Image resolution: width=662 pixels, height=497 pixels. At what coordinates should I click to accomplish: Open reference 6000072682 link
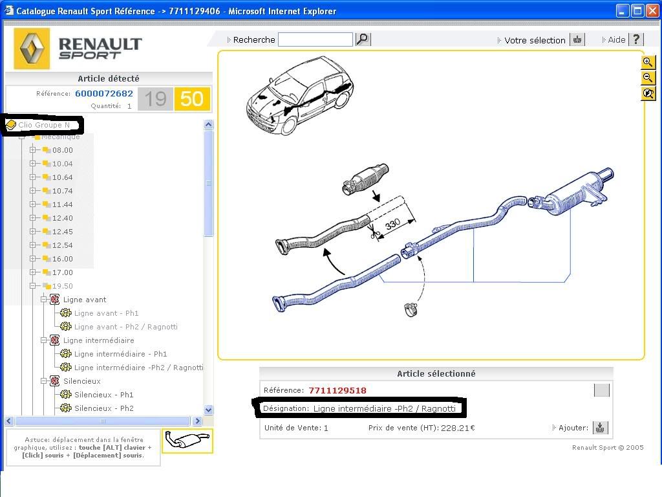(104, 93)
